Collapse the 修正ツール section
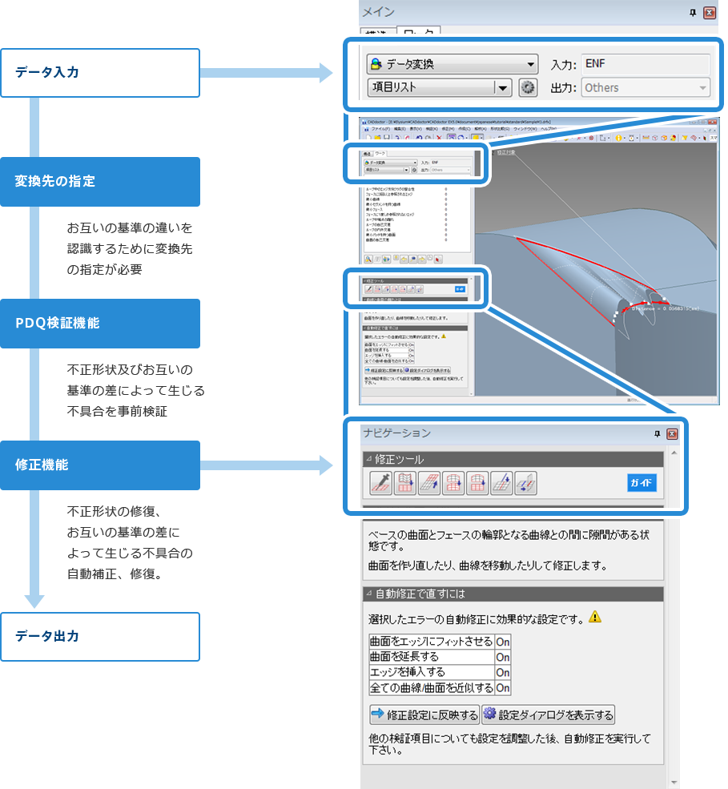 click(x=368, y=459)
